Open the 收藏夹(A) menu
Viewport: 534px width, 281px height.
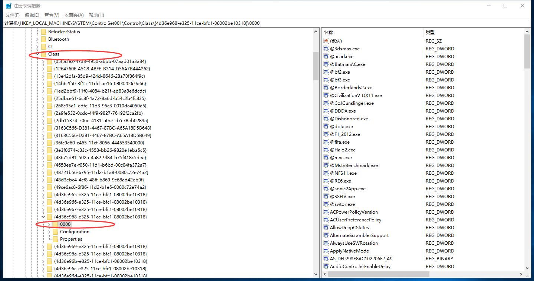pos(74,15)
